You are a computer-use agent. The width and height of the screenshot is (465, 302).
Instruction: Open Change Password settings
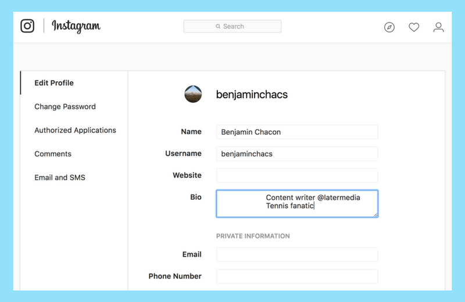point(65,106)
